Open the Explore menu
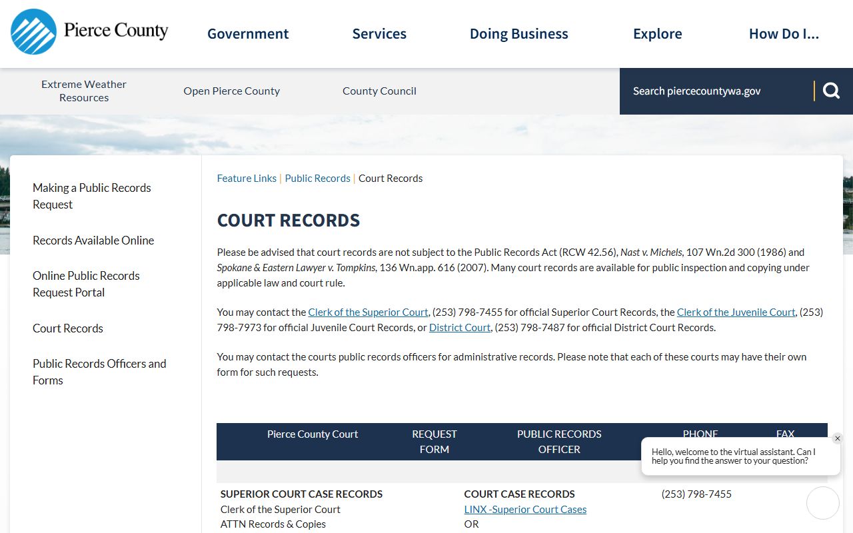The width and height of the screenshot is (853, 533). [658, 34]
